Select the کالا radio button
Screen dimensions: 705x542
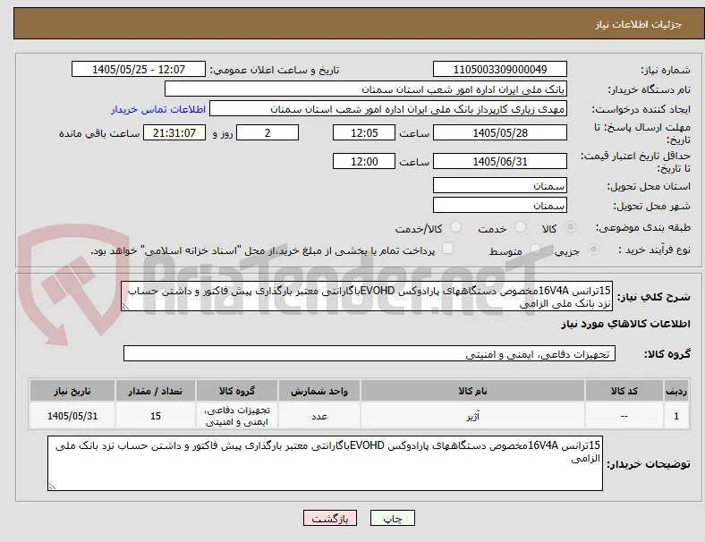(570, 227)
